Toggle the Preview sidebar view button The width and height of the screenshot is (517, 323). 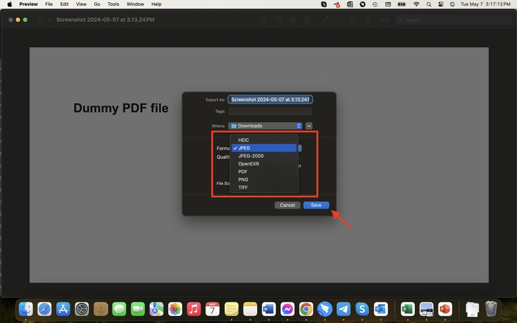click(x=41, y=20)
